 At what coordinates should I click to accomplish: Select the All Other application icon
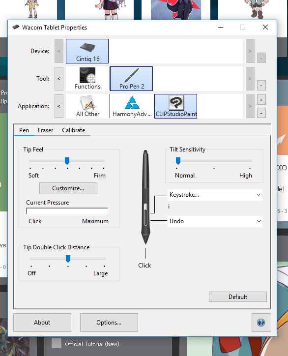(x=87, y=106)
